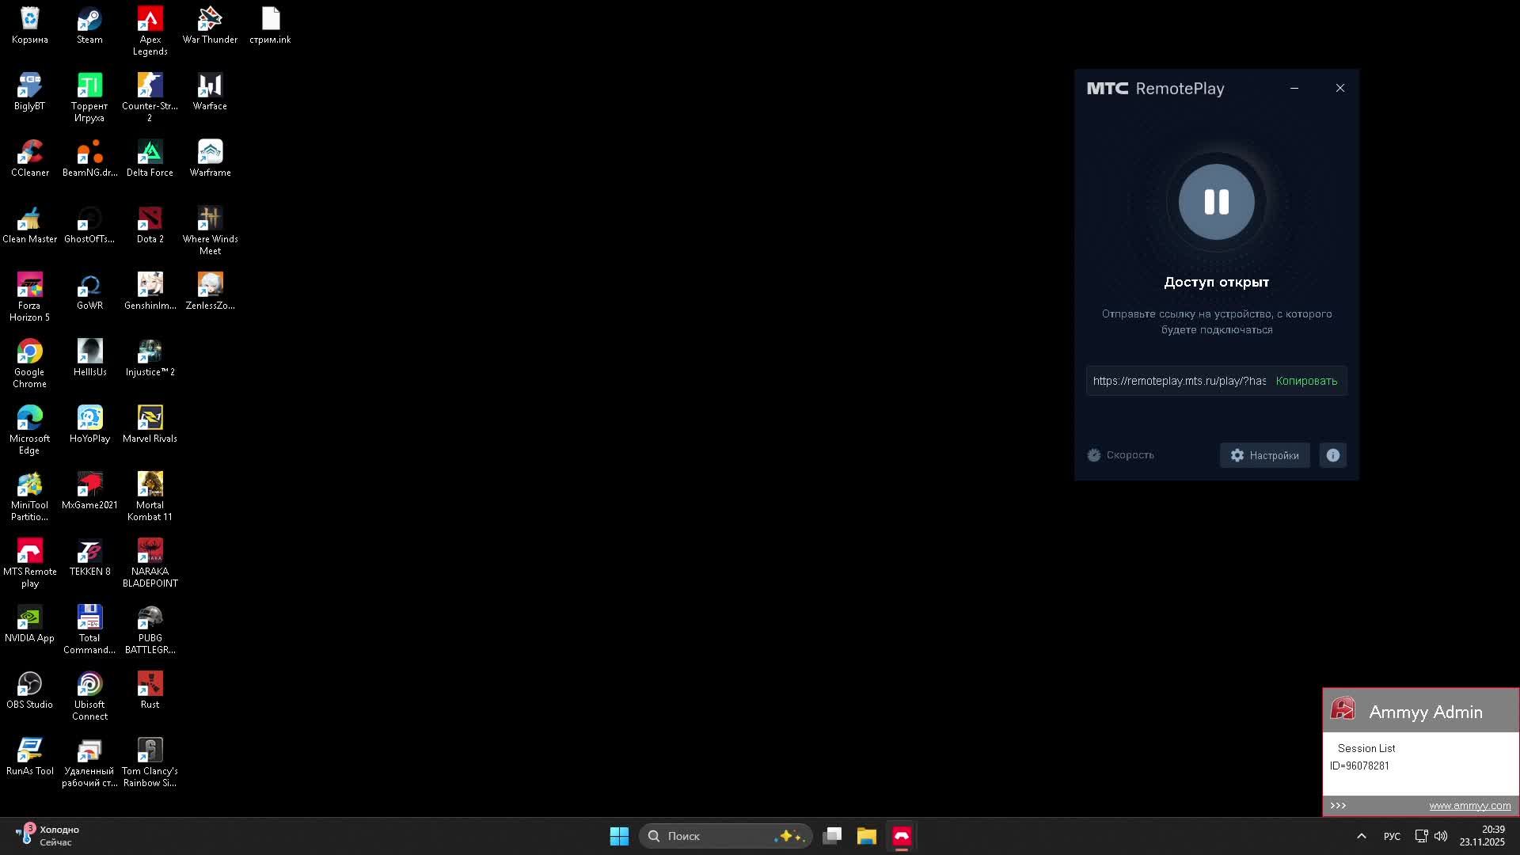
Task: Click the Копировать link to copy URL
Action: click(x=1306, y=381)
